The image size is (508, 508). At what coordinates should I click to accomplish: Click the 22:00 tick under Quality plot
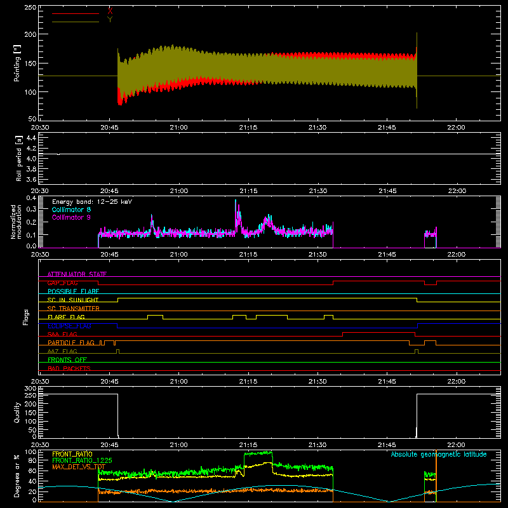(457, 445)
